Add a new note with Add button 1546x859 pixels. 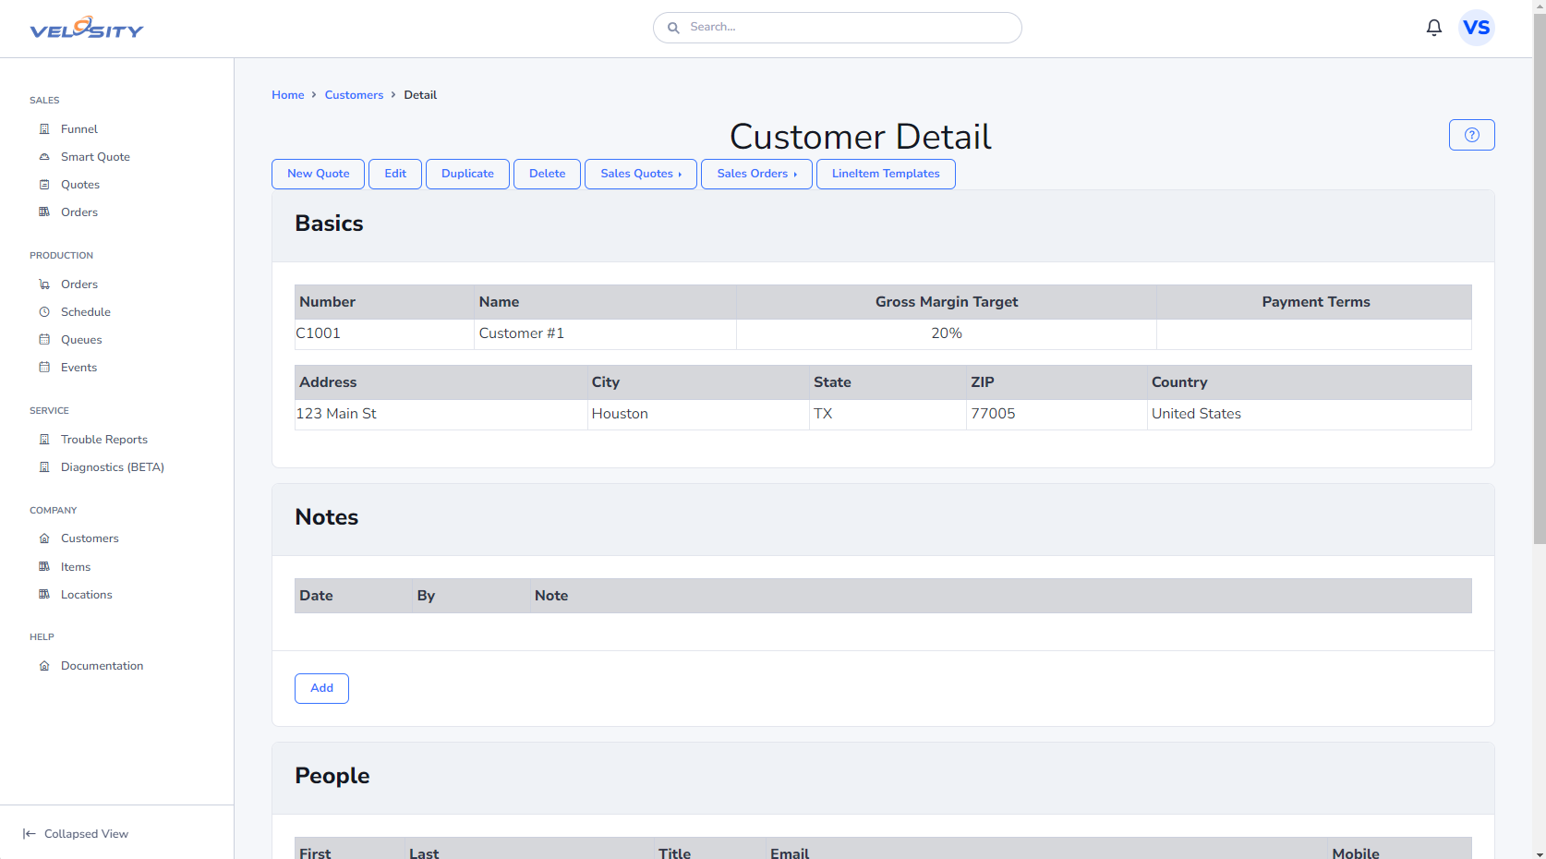click(321, 688)
